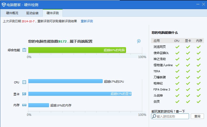Click the 超越67%的CPU label
This screenshot has width=207, height=127.
(x=114, y=82)
